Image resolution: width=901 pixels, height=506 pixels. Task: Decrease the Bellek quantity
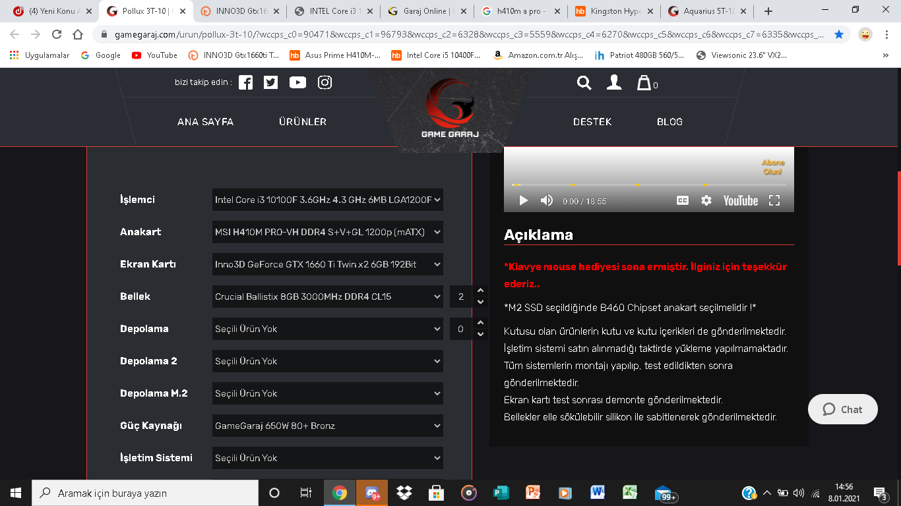[x=480, y=302]
